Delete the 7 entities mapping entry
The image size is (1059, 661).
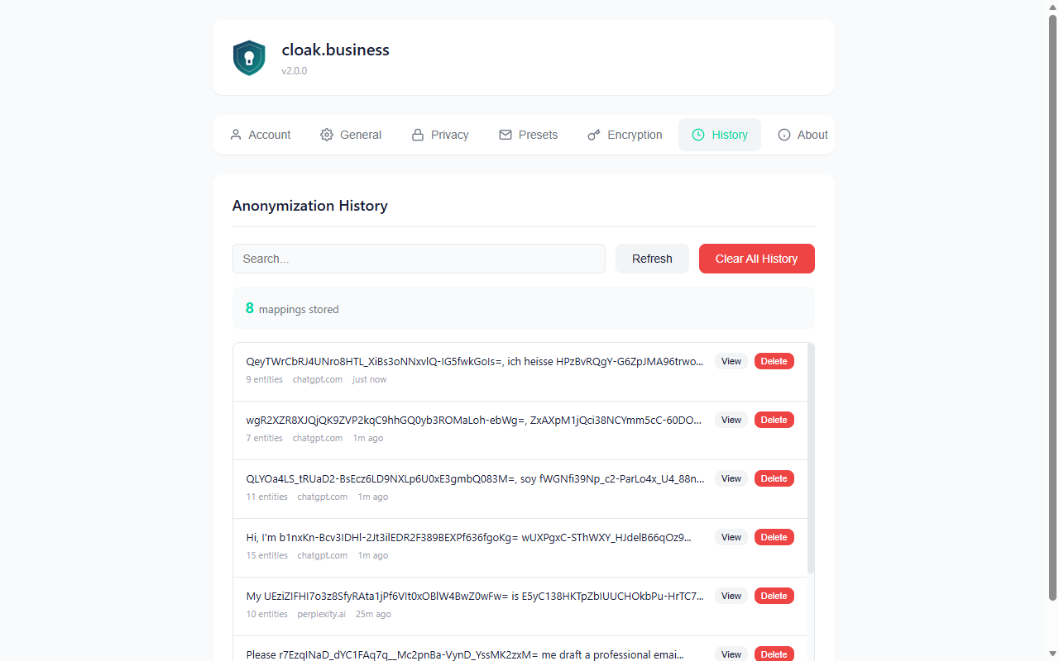[774, 420]
